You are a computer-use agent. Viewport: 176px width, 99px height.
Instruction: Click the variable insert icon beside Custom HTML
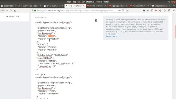(x=96, y=20)
